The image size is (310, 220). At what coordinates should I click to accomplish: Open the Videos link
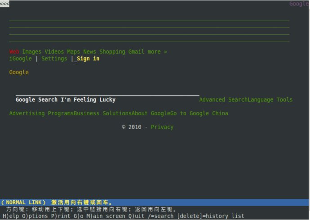pos(54,52)
